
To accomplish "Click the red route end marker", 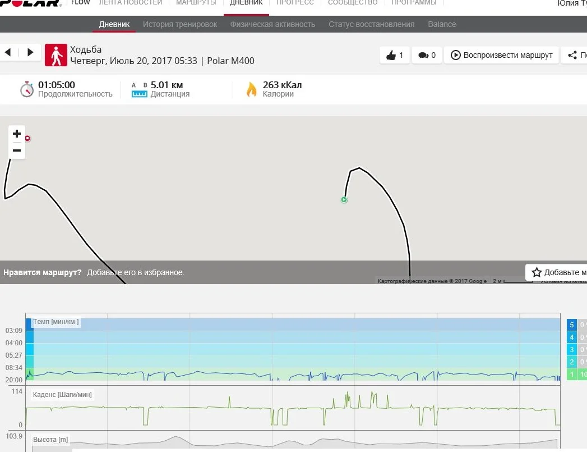I will pos(27,138).
